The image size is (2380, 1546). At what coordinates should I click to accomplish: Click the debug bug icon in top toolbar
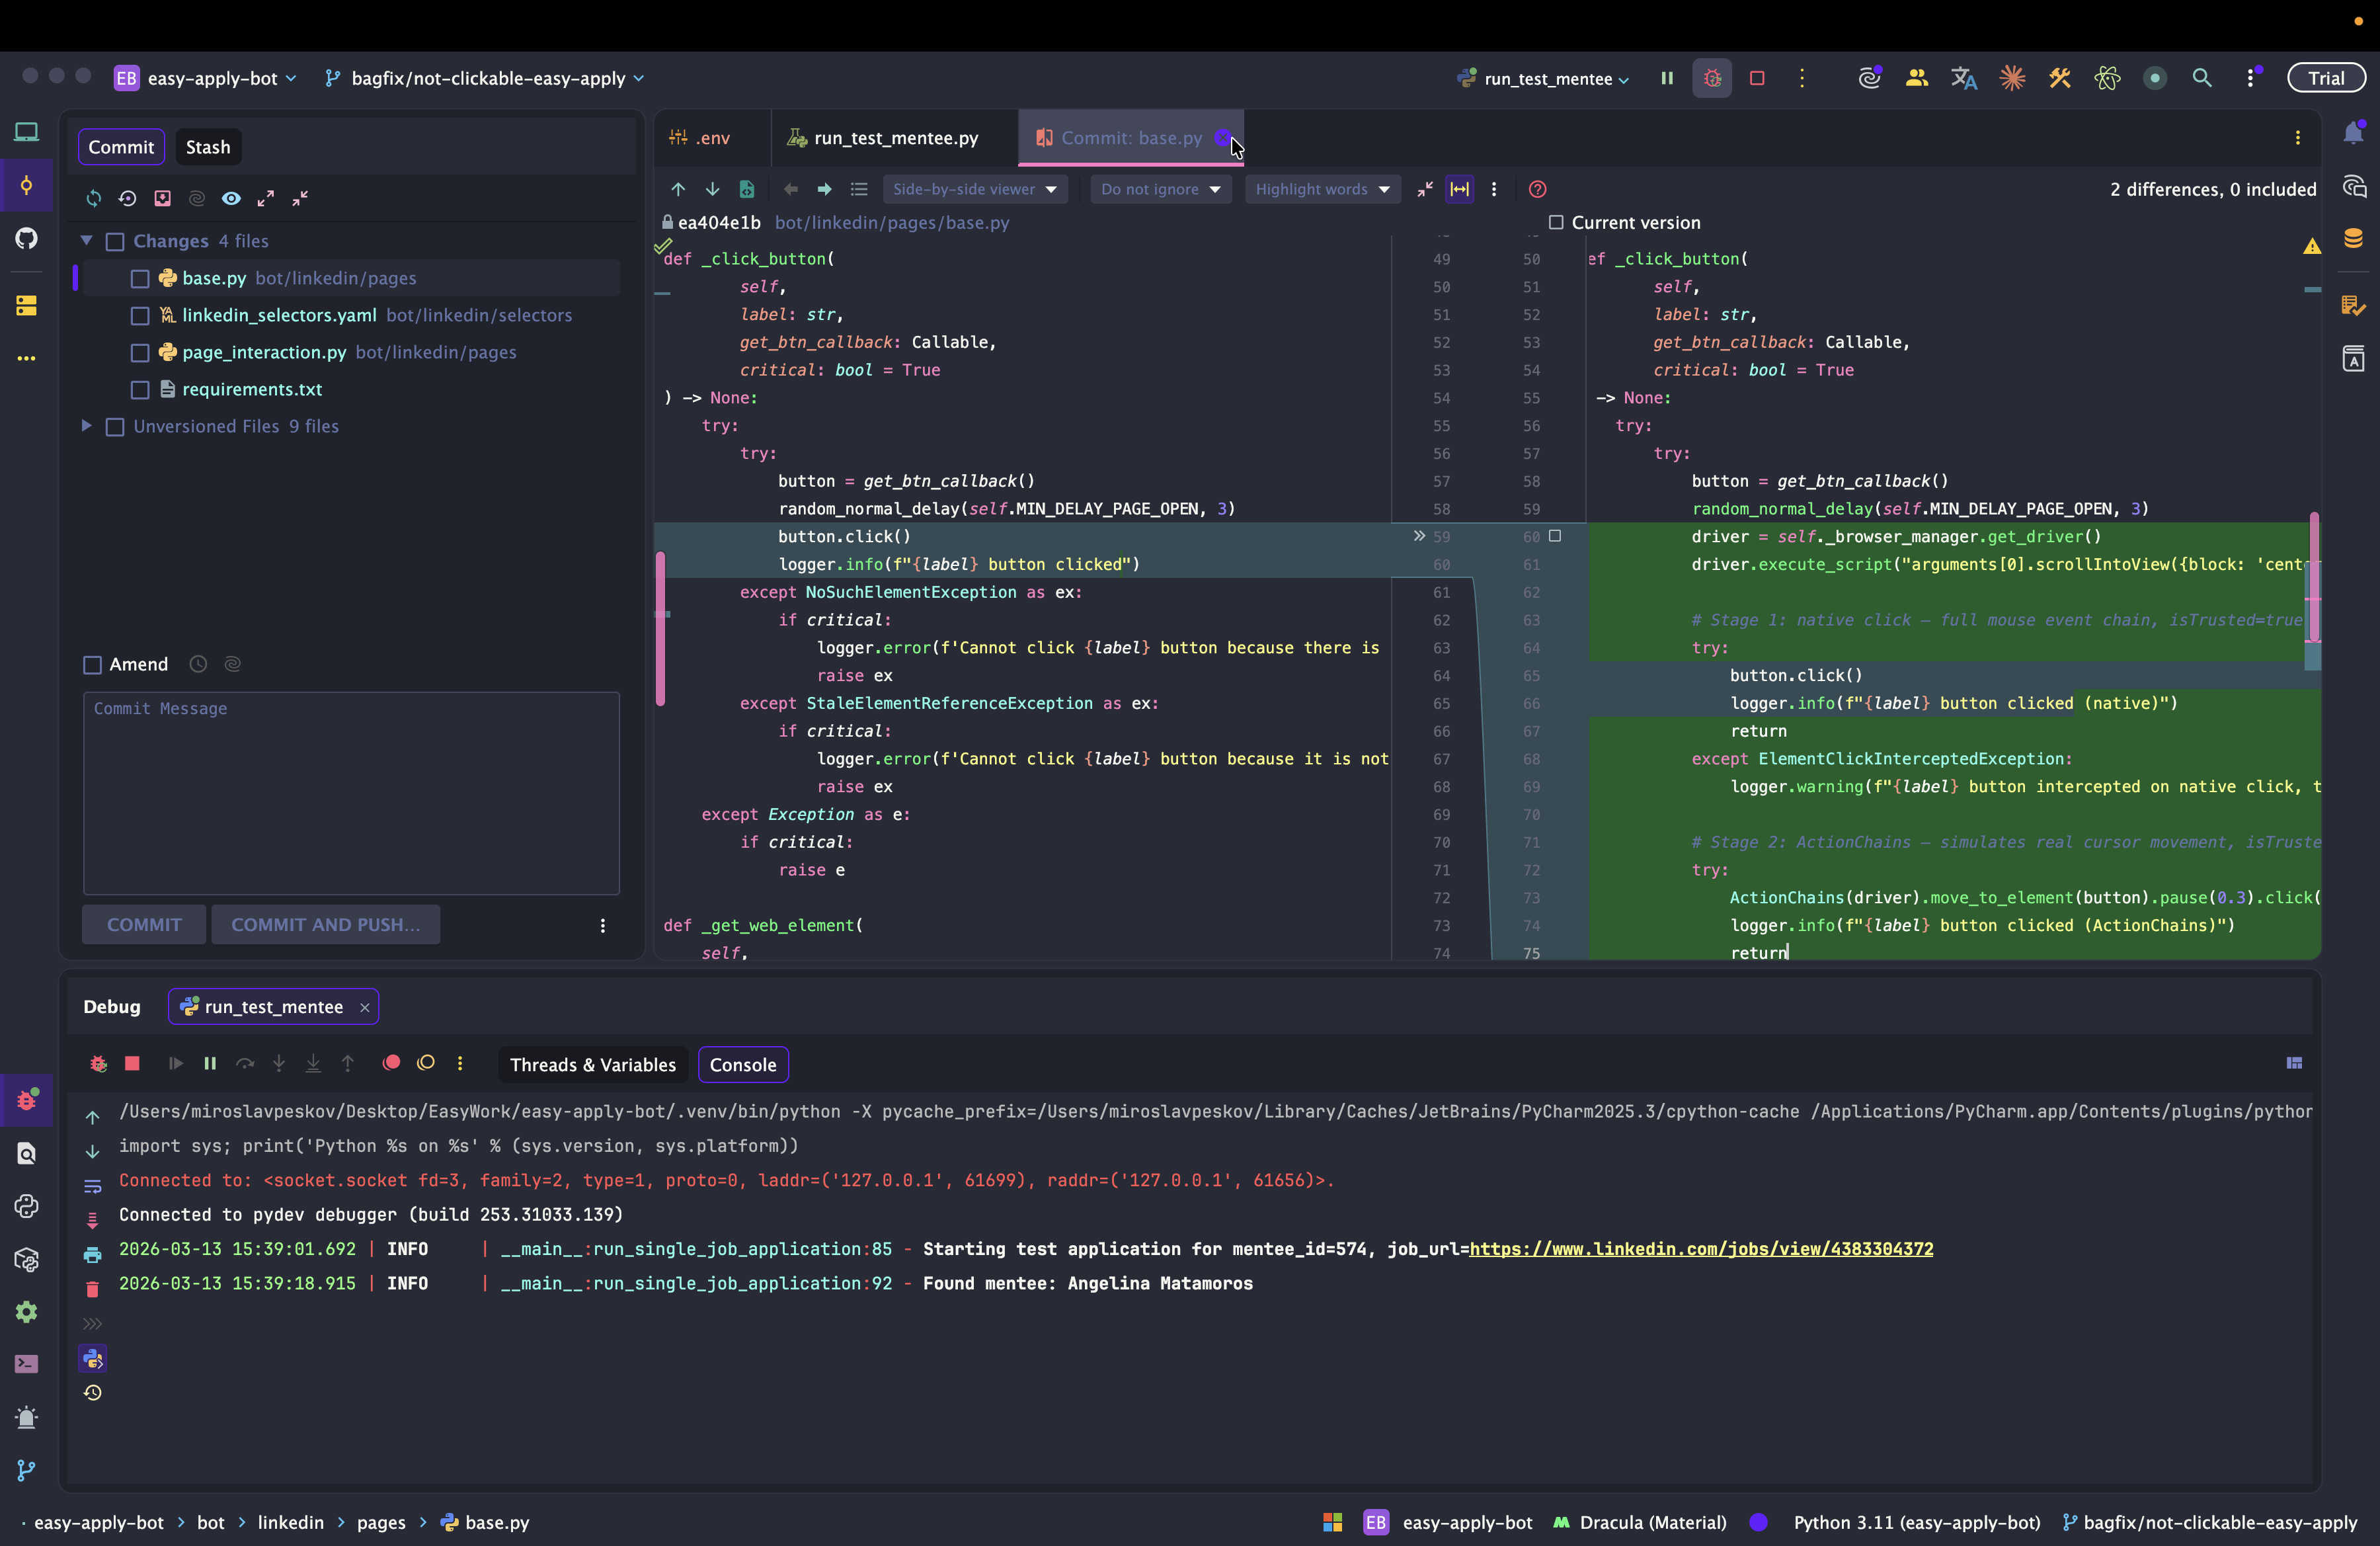1712,78
